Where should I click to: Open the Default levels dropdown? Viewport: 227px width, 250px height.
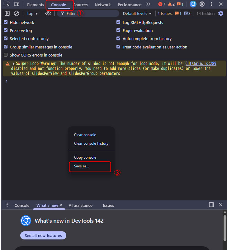pyautogui.click(x=137, y=13)
